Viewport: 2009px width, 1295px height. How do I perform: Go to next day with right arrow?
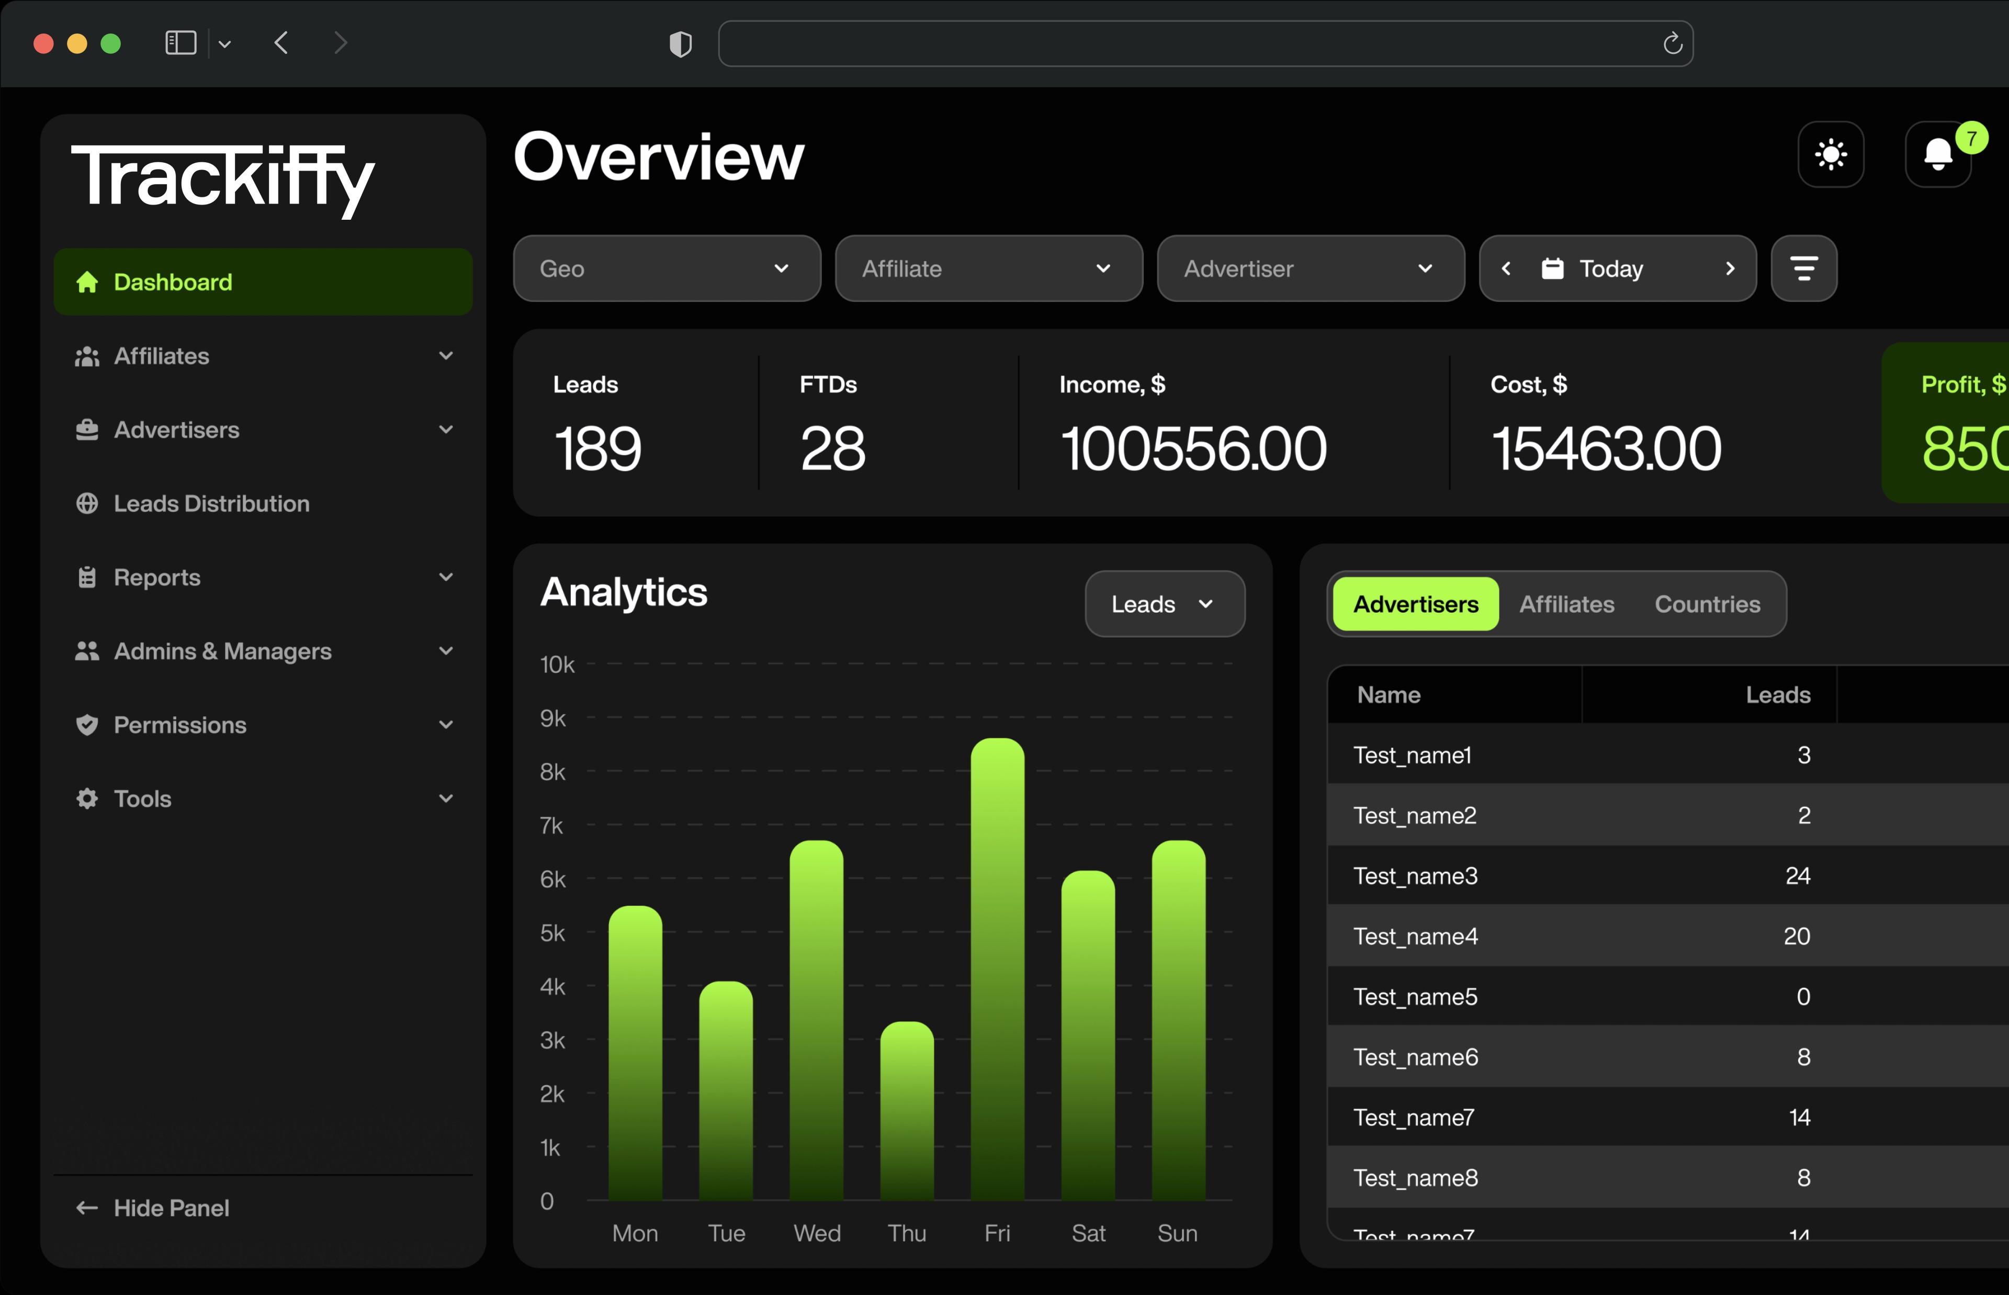(x=1729, y=268)
